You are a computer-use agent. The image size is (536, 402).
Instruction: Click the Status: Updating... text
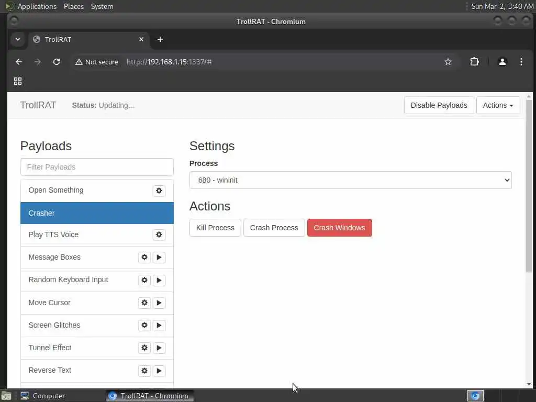tap(103, 105)
